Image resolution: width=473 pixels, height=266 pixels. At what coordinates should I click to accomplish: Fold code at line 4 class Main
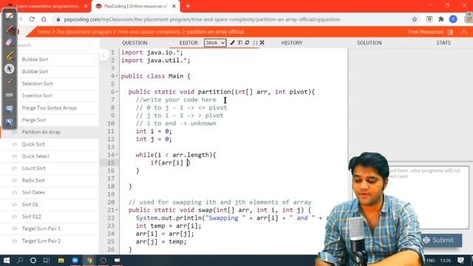[x=117, y=76]
